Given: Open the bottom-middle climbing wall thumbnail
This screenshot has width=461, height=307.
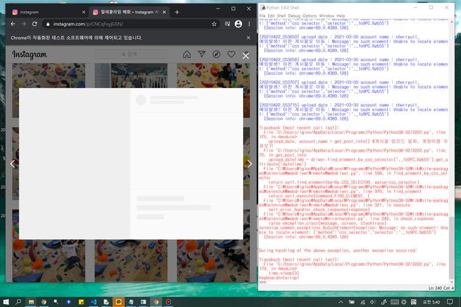Looking at the screenshot, I should 131,261.
